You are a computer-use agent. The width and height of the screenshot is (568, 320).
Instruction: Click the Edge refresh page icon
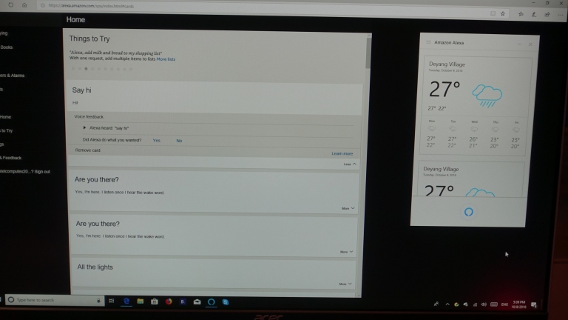click(11, 5)
